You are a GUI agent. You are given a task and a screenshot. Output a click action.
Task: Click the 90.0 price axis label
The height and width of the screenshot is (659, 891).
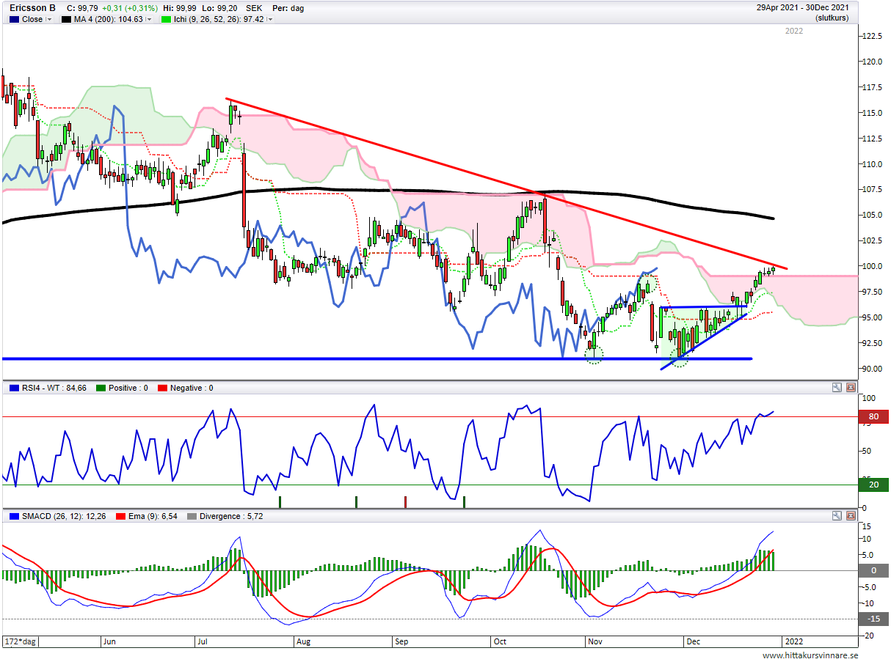(x=871, y=369)
